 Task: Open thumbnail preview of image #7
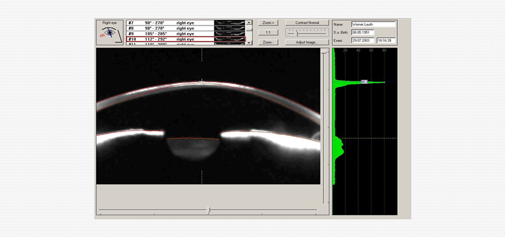(x=229, y=23)
